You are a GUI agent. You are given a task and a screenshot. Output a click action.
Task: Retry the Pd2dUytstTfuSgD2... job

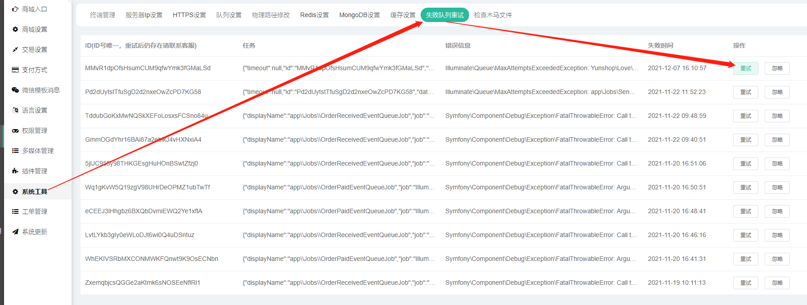746,92
